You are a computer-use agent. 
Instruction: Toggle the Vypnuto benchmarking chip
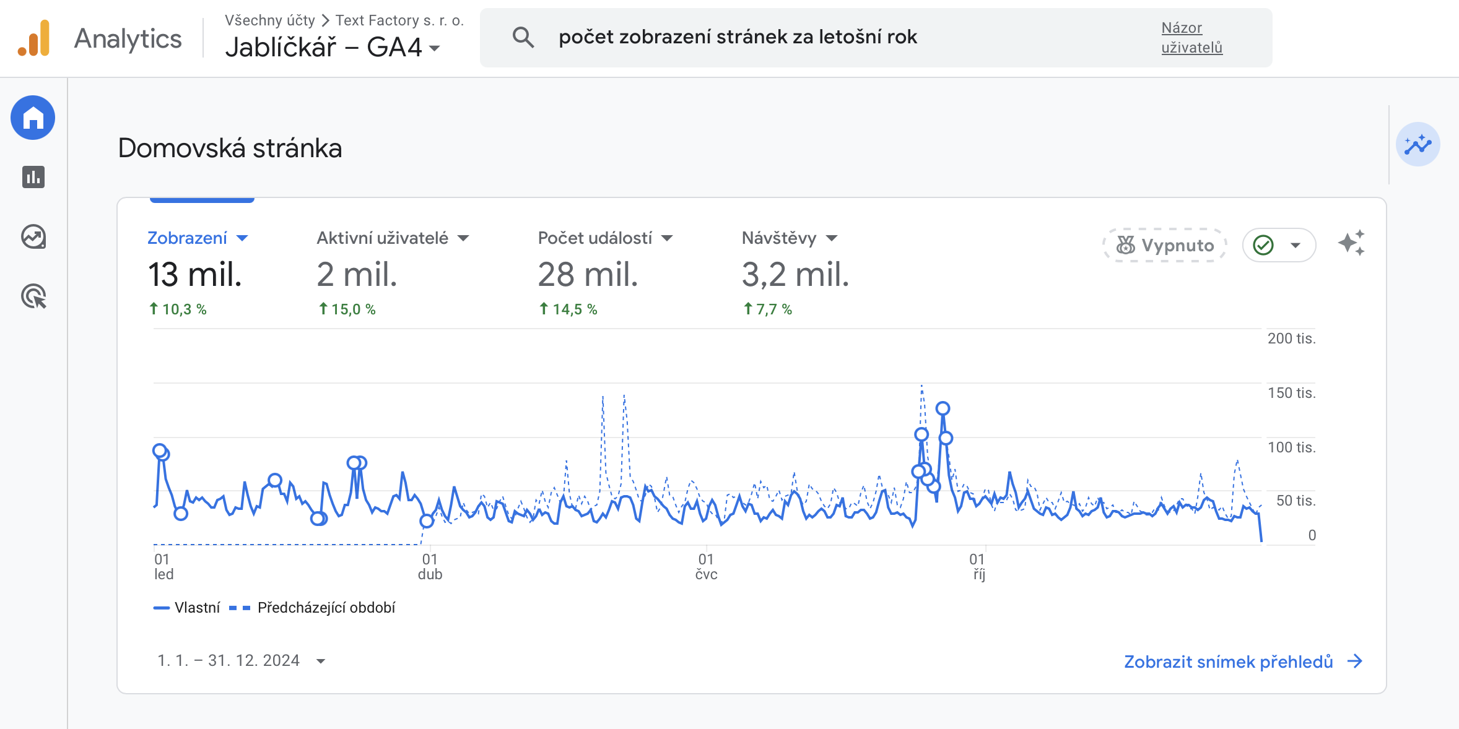1165,245
